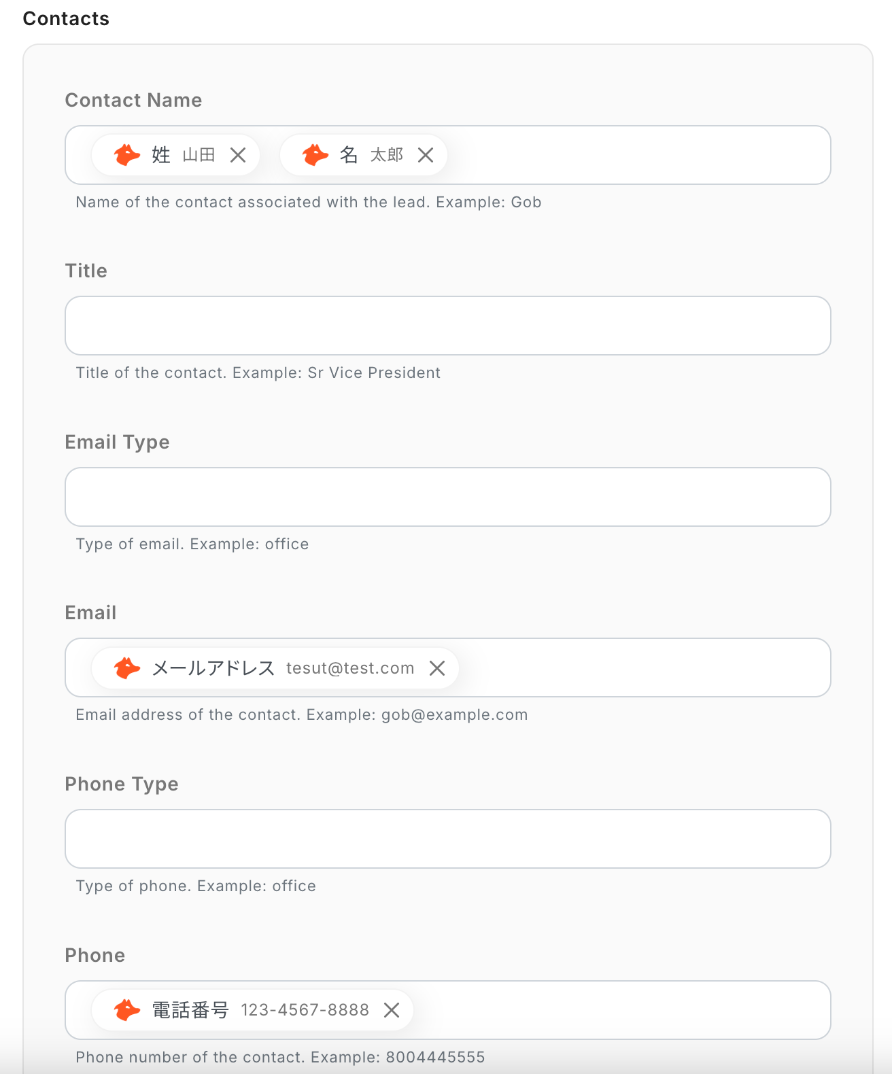This screenshot has width=892, height=1074.
Task: Click the Email Type field label
Action: coord(117,442)
